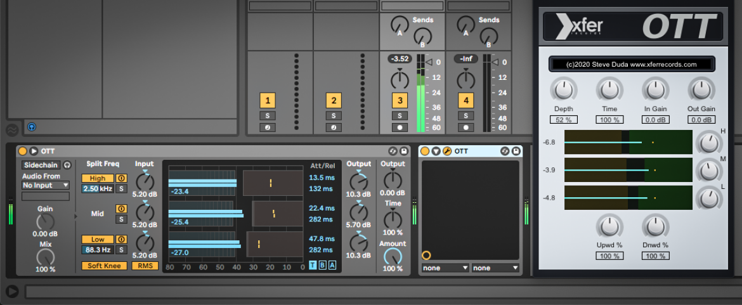Click the Xfer OTT Out Gain knob
The height and width of the screenshot is (305, 742).
[x=701, y=89]
